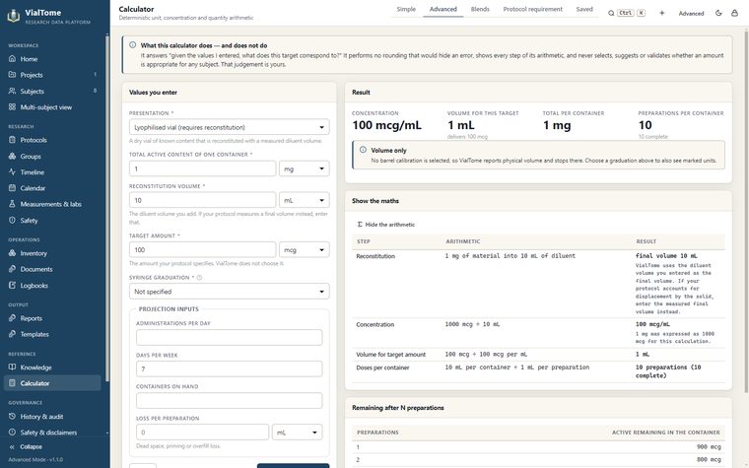This screenshot has width=749, height=468.
Task: Click the lock icon in top bar
Action: click(x=734, y=14)
